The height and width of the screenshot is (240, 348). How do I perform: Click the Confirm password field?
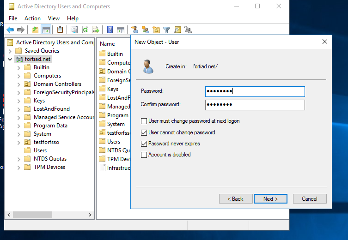tap(255, 105)
